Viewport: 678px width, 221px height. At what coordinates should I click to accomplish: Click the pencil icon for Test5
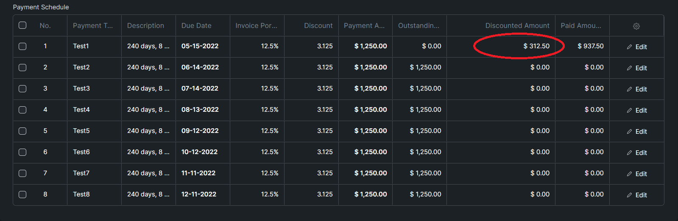629,132
